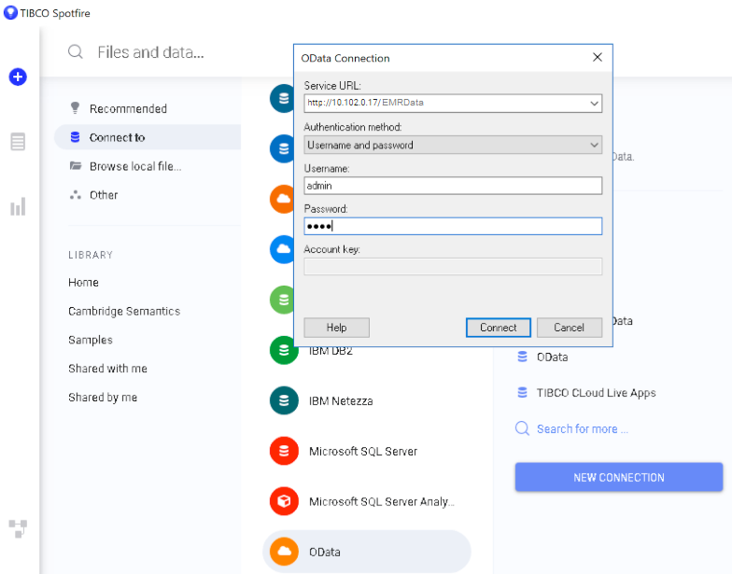Choose Browse local file option
This screenshot has height=574, width=732.
[x=135, y=166]
